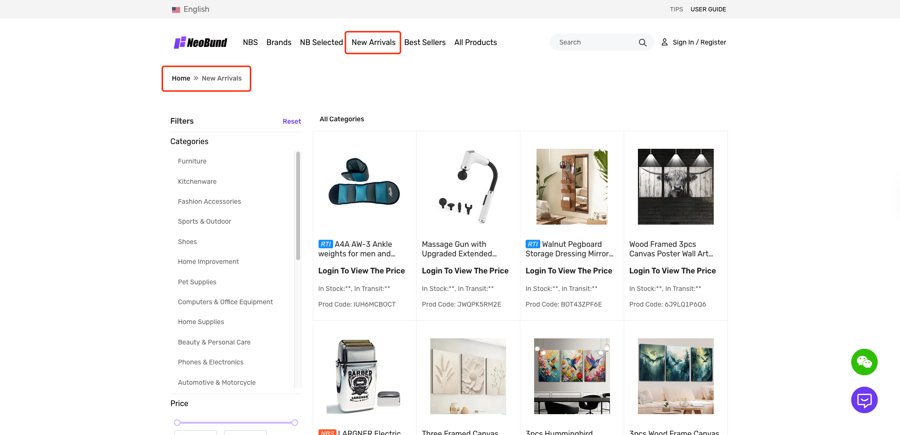900x435 pixels.
Task: Click the search magnifier icon
Action: coord(642,43)
